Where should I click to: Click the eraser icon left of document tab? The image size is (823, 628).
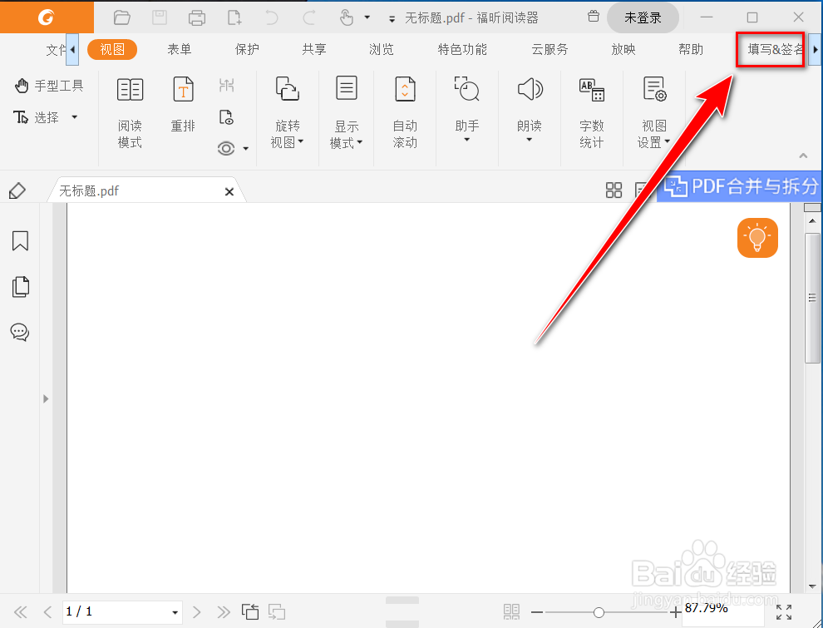17,190
